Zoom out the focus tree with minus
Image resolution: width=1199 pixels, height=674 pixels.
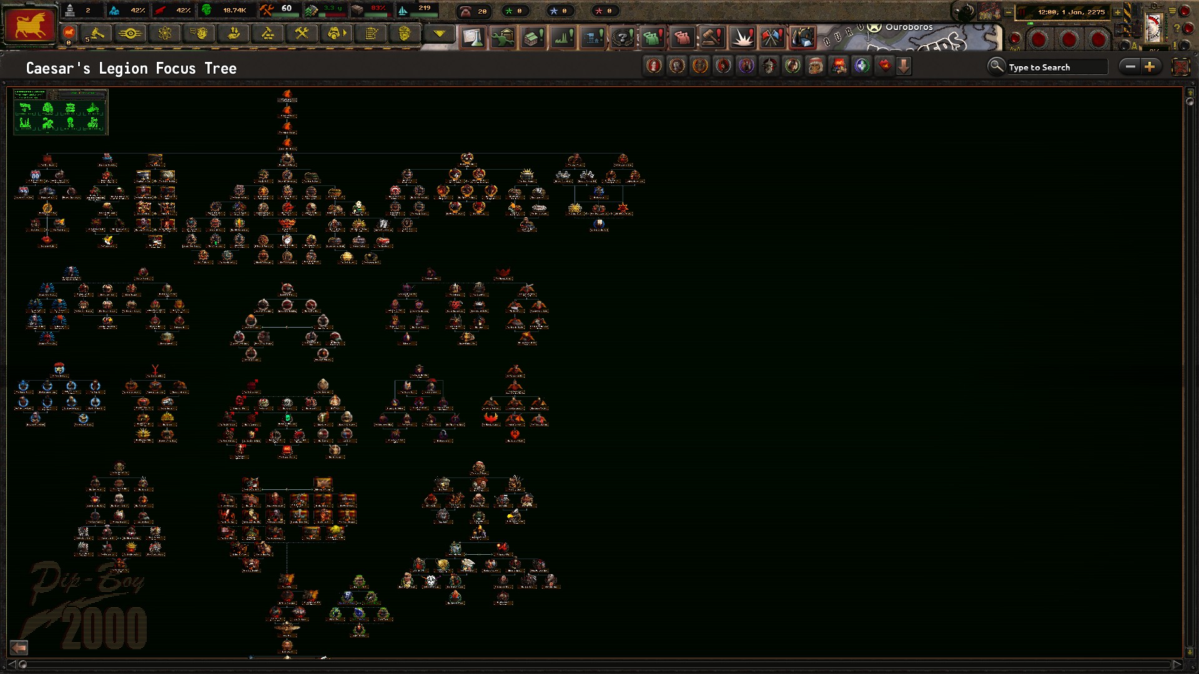point(1130,66)
